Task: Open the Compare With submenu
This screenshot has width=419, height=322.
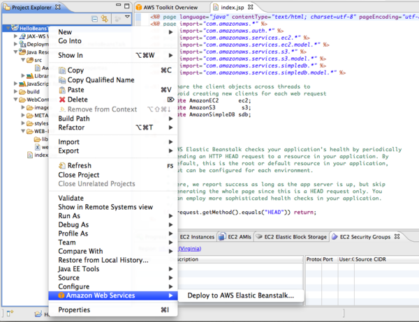Action: 113,251
